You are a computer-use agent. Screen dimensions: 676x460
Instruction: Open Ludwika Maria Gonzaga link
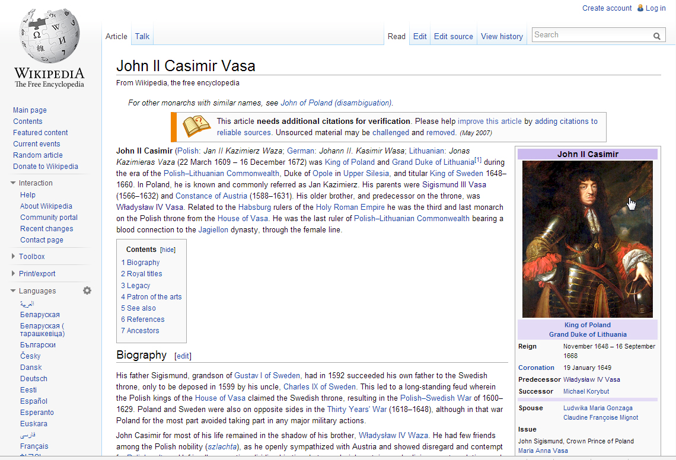click(x=598, y=408)
